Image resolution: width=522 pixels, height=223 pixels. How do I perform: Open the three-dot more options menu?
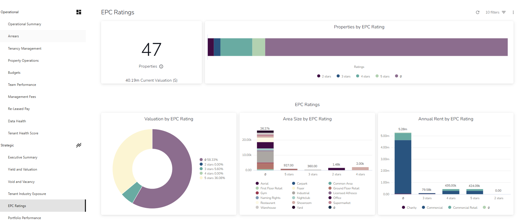tap(513, 12)
